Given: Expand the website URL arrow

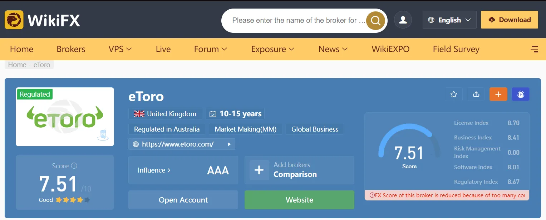Looking at the screenshot, I should 229,144.
